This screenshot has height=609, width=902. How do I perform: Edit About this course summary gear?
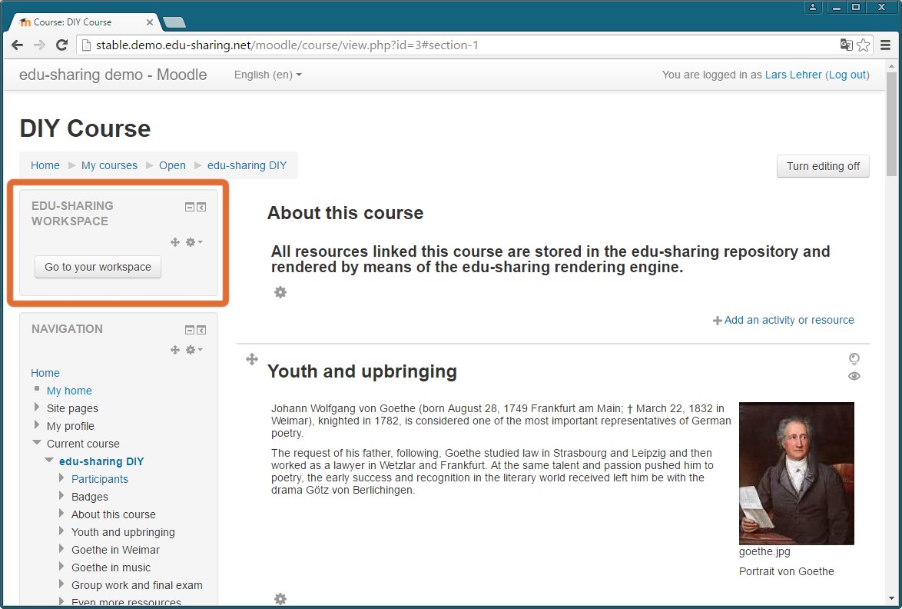click(280, 292)
